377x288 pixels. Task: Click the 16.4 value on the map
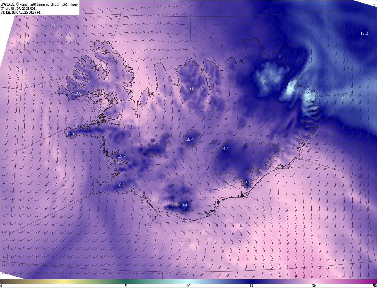(x=190, y=140)
